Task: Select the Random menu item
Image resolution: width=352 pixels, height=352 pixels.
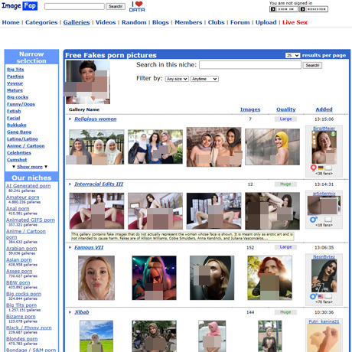Action: point(134,22)
